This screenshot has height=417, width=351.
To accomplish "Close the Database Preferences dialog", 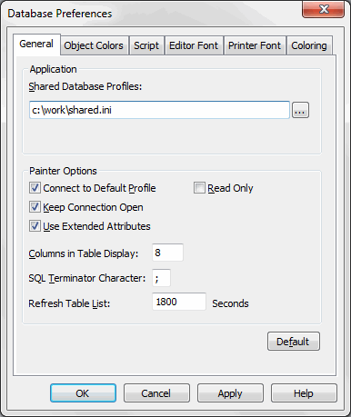I will 323,9.
